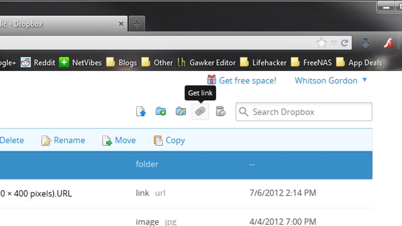Click the Copy action label

[x=175, y=141]
